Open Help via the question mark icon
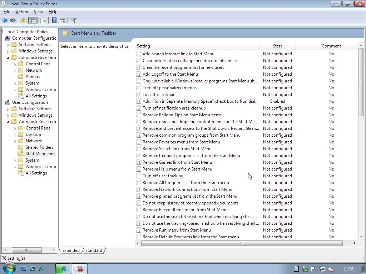366x274 pixels. [x=54, y=20]
